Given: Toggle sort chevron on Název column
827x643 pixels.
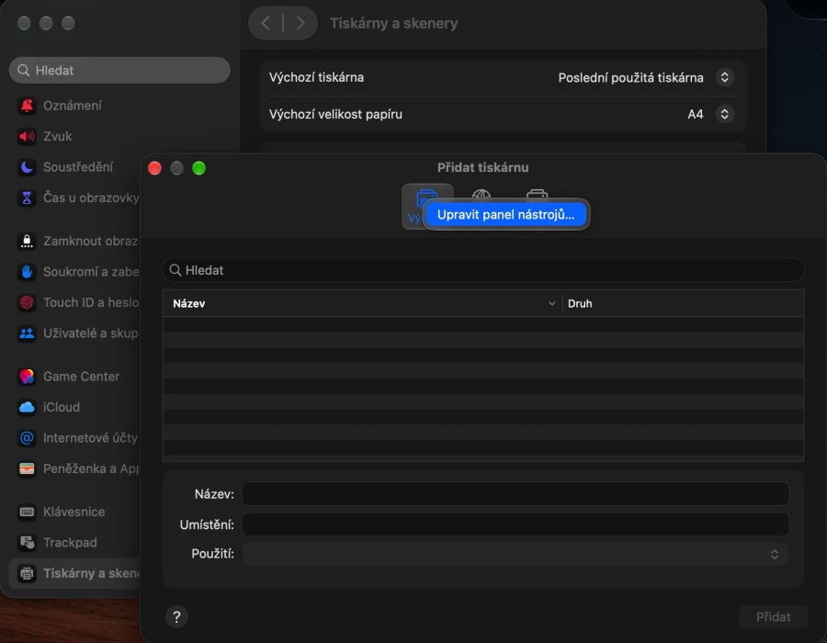Looking at the screenshot, I should (x=551, y=303).
